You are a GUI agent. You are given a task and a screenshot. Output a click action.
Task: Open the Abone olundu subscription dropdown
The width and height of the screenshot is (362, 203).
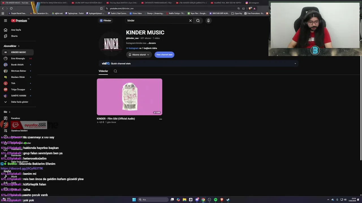point(139,55)
